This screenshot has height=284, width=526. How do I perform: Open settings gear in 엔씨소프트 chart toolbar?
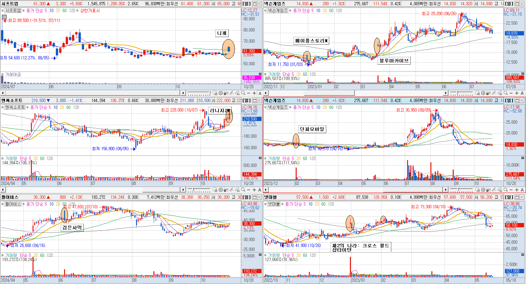(x=220, y=190)
